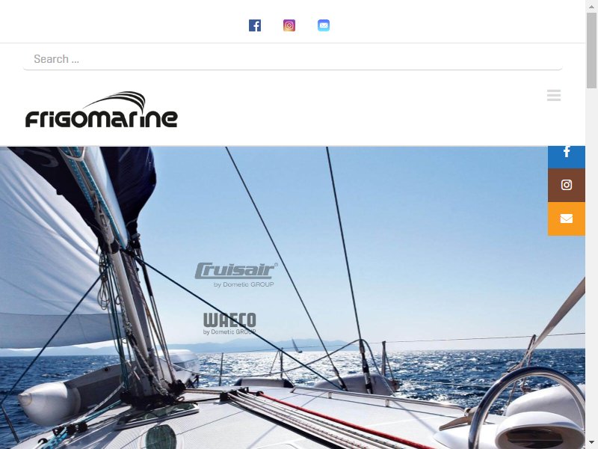Expand the hamburger navigation menu
Viewport: 598px width, 449px height.
554,95
